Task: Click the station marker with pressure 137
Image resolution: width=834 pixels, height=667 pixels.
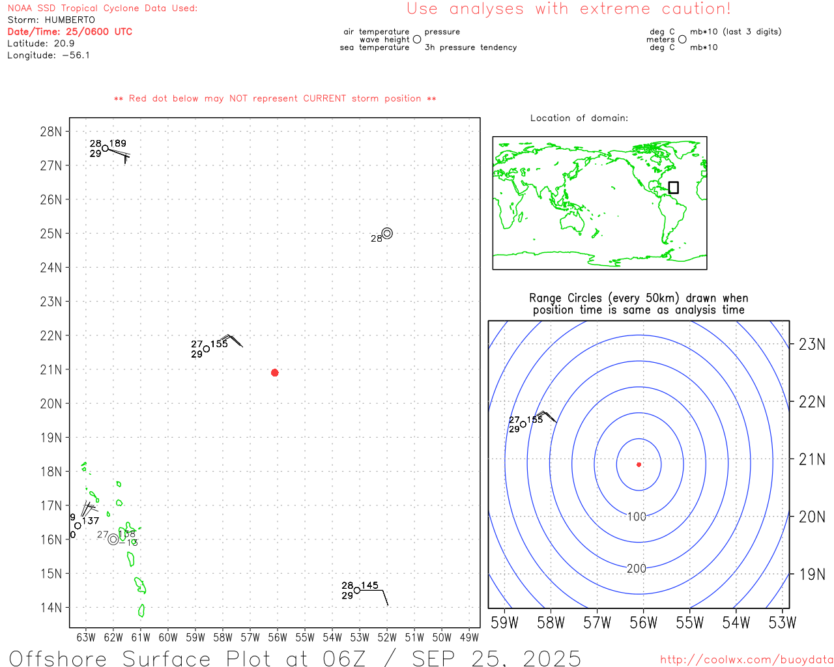Action: (x=78, y=526)
